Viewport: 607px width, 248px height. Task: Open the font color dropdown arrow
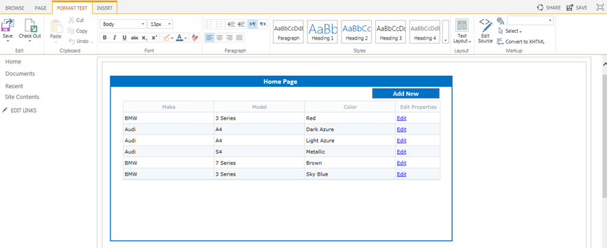click(186, 38)
